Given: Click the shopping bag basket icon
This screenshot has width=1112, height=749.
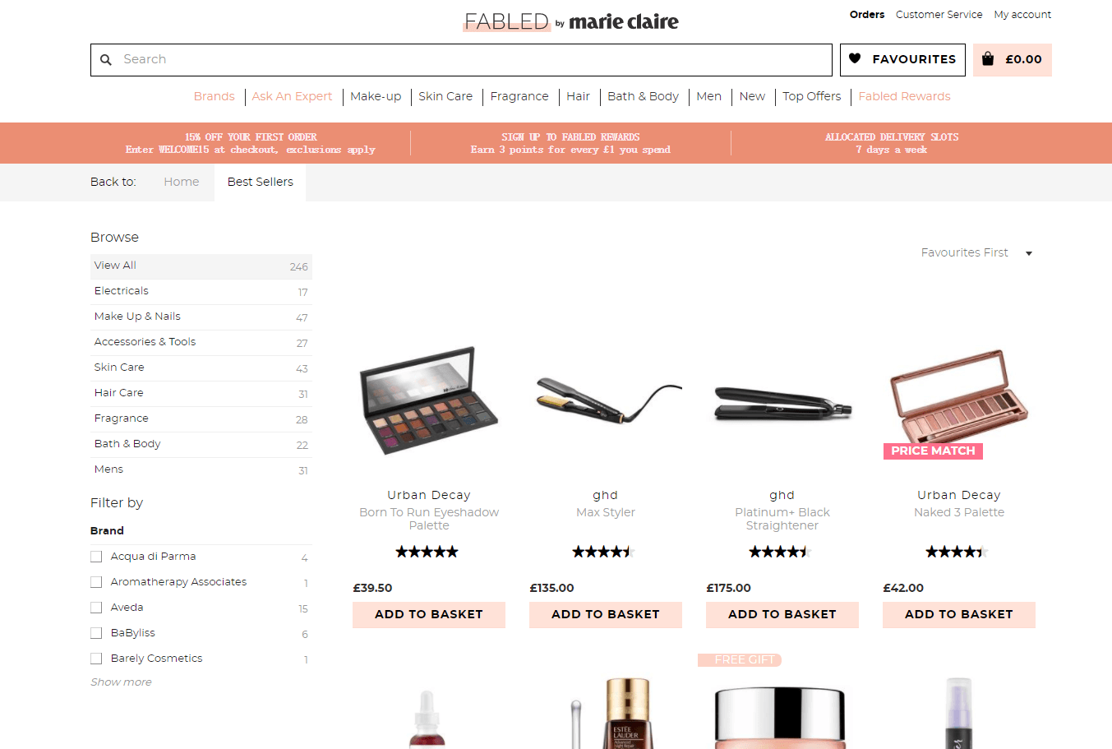Looking at the screenshot, I should [988, 59].
